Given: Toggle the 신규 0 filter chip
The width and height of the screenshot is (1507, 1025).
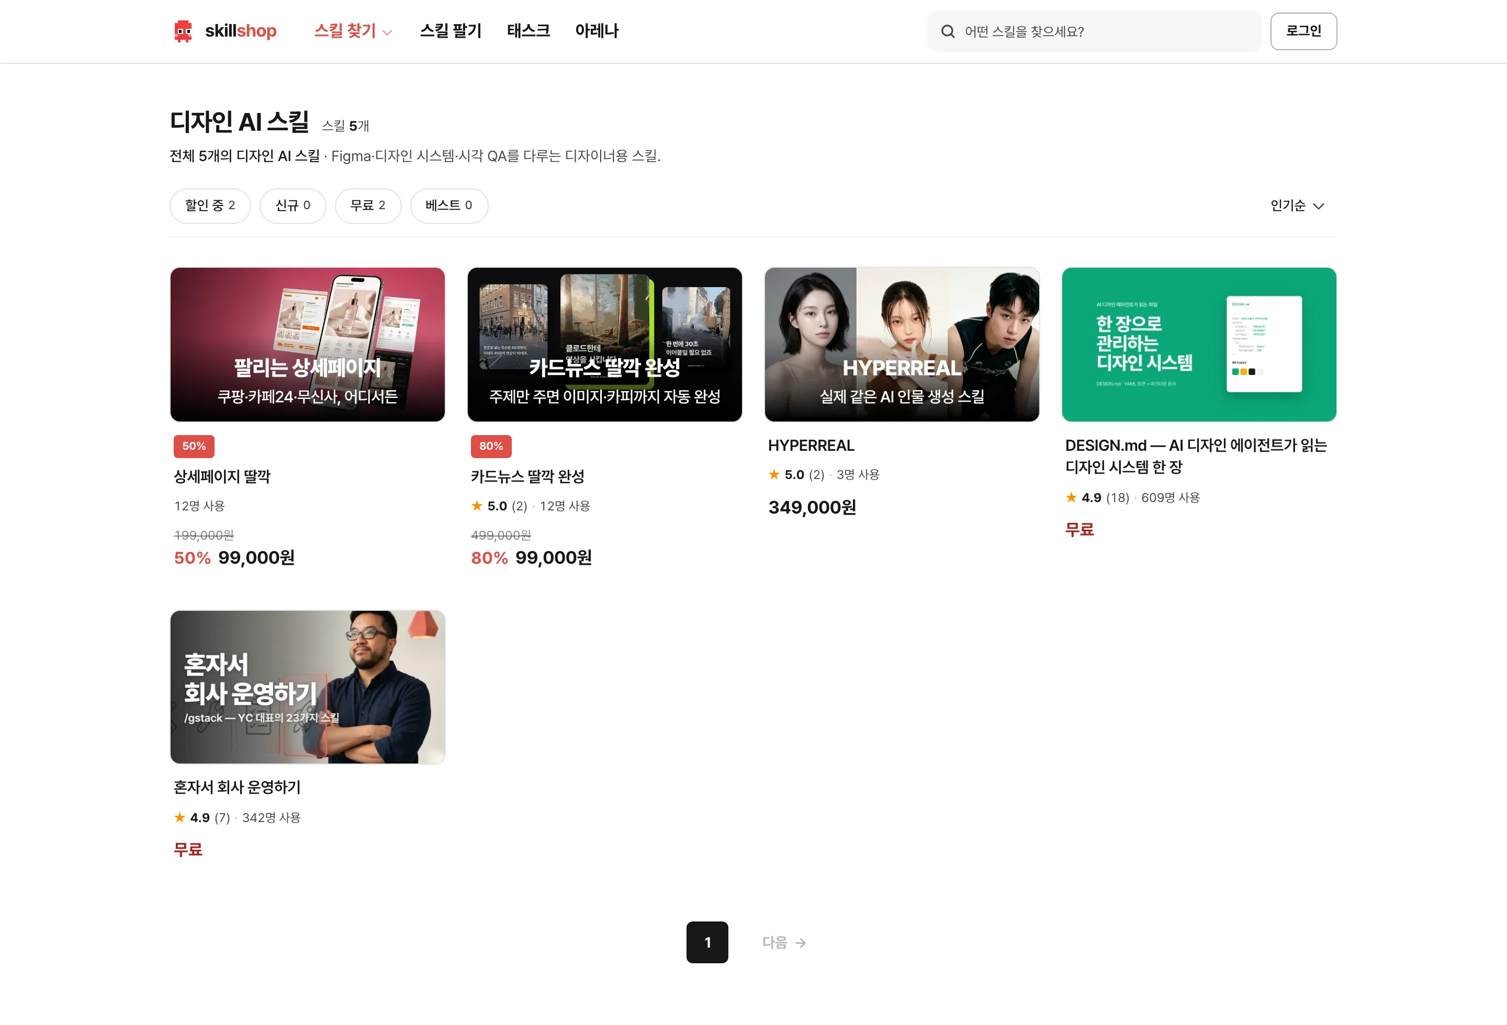Looking at the screenshot, I should point(293,206).
